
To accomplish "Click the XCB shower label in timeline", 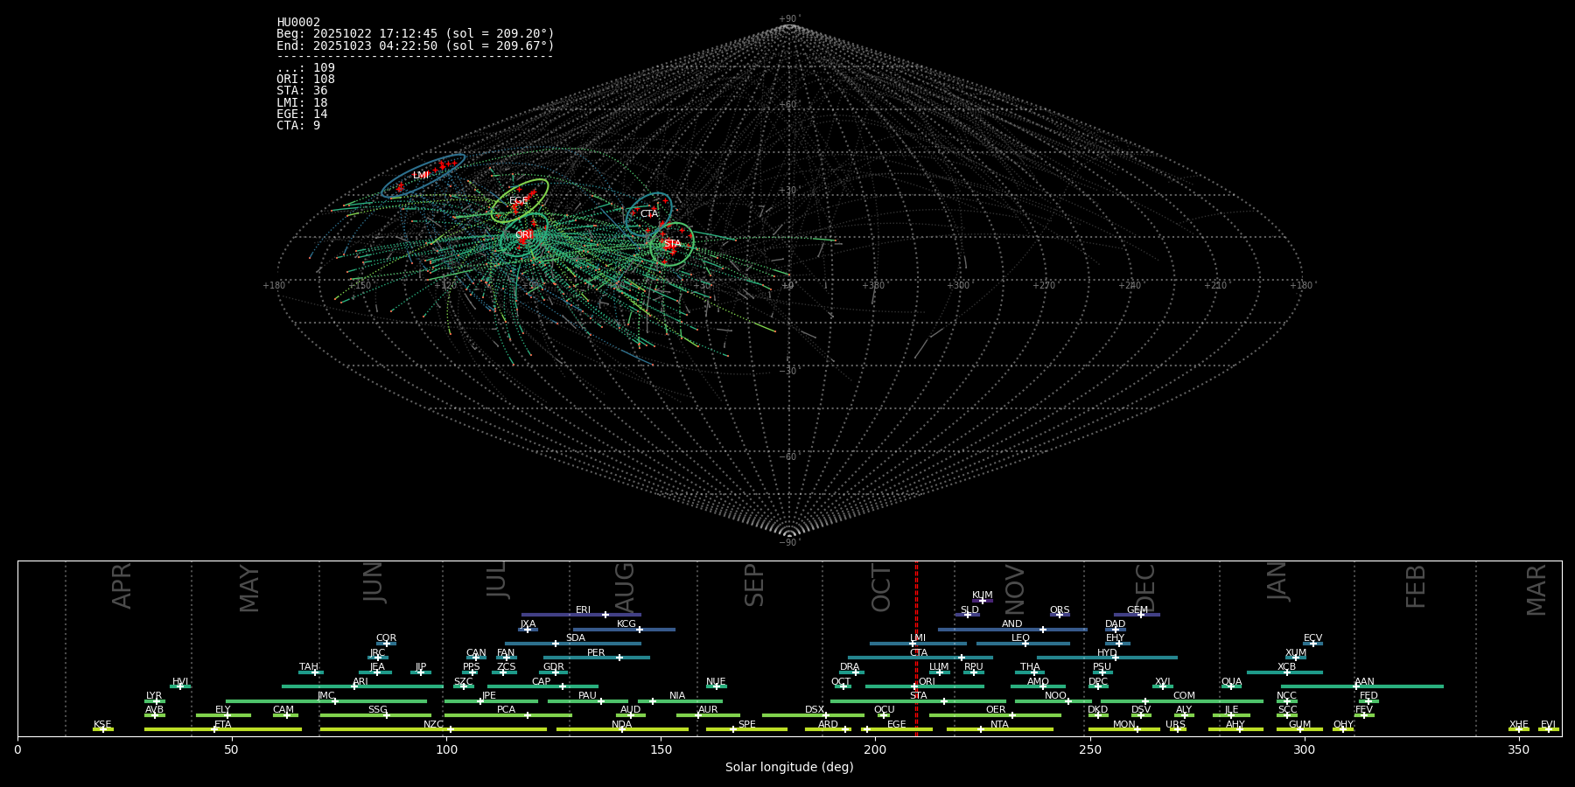I will [x=1286, y=667].
